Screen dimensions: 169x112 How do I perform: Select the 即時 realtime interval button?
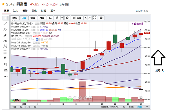pyautogui.click(x=15, y=18)
